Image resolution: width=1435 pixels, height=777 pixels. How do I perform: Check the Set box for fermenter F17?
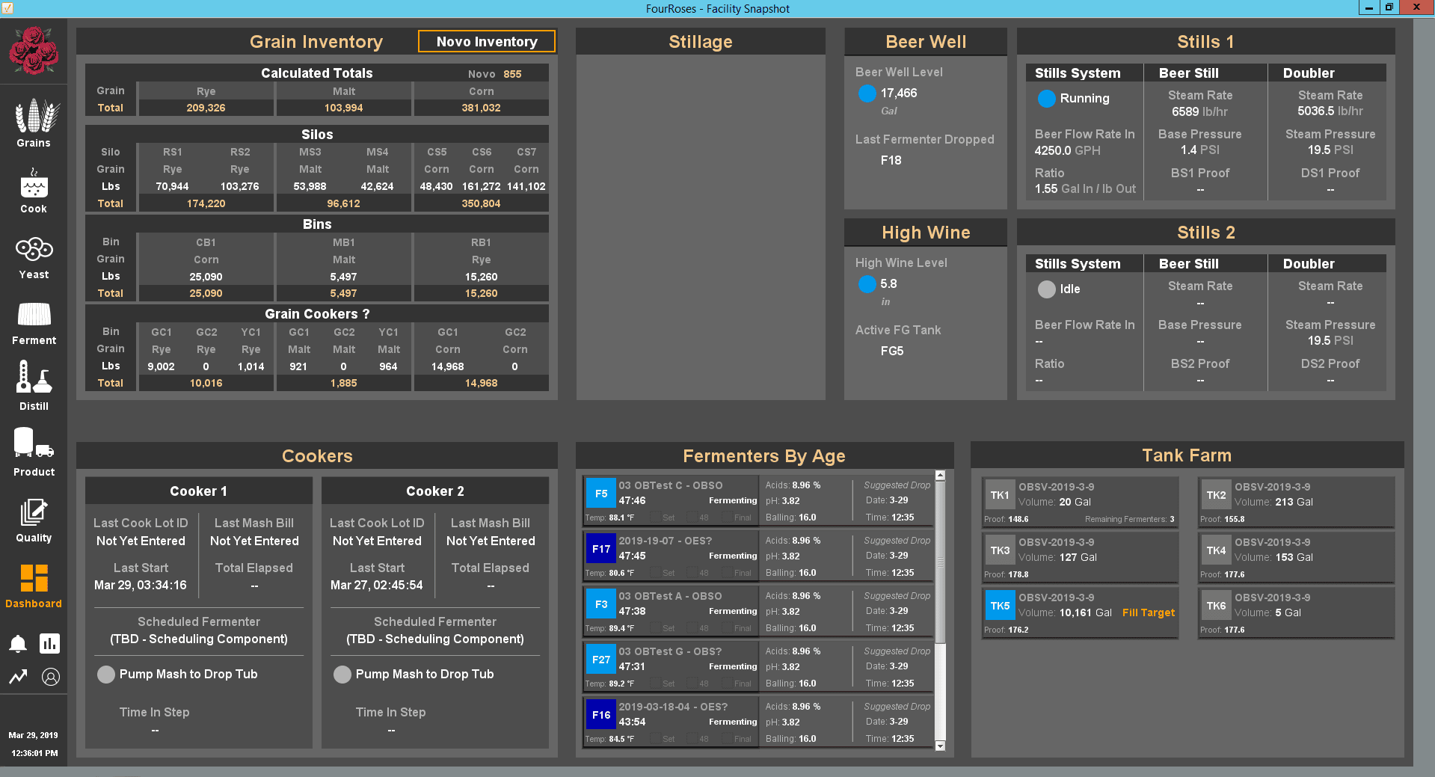pos(656,573)
